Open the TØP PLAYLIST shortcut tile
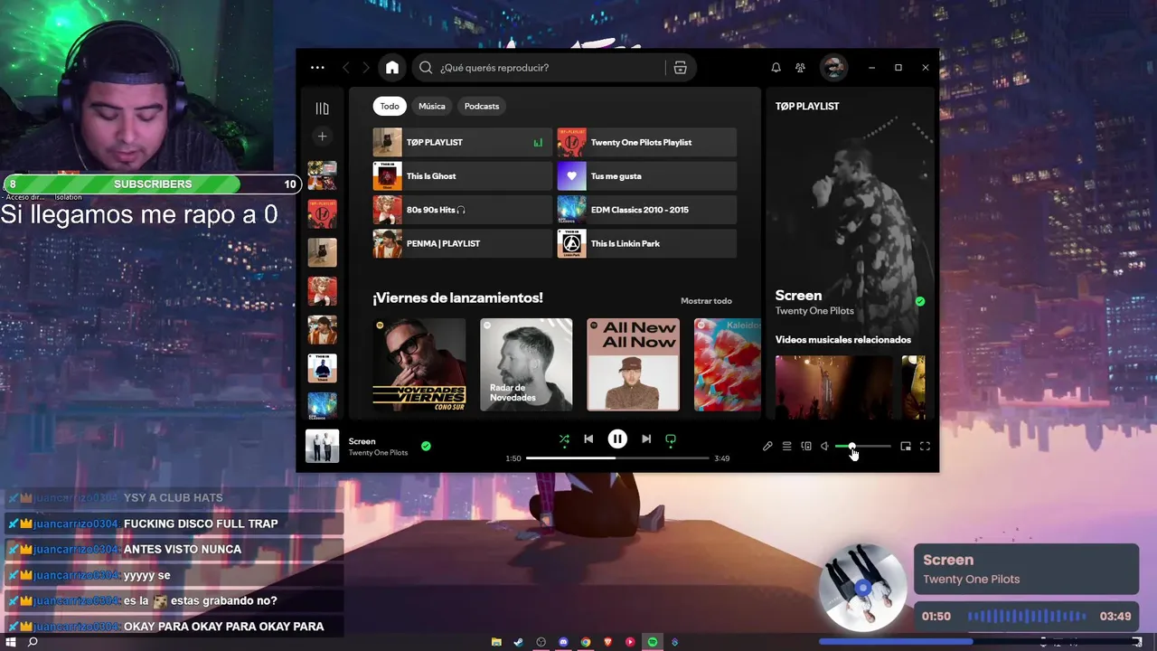Image resolution: width=1157 pixels, height=651 pixels. (462, 142)
